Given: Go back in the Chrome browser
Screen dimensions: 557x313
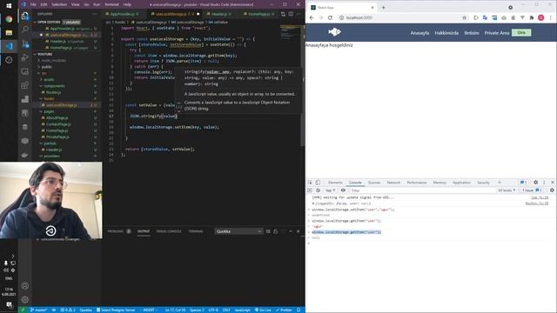Looking at the screenshot, I should click(312, 17).
